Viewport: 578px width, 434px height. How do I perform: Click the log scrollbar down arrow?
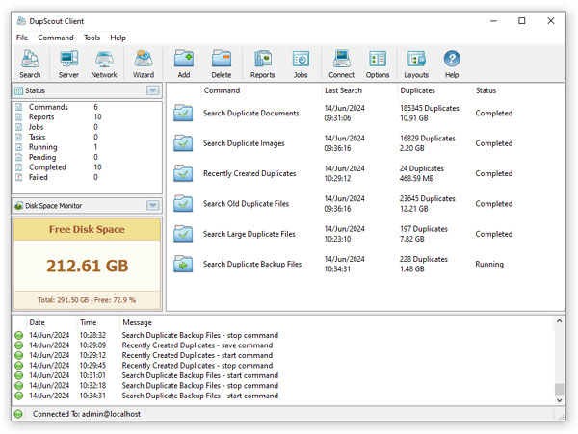coord(559,400)
